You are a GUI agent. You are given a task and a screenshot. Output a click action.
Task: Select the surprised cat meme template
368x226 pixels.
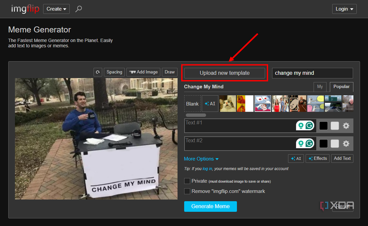(x=227, y=104)
